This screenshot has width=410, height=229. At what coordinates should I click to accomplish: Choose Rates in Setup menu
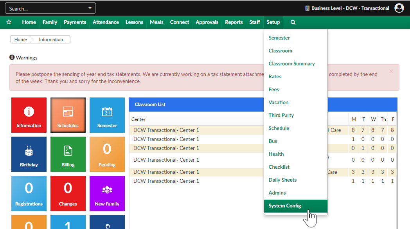coord(296,76)
